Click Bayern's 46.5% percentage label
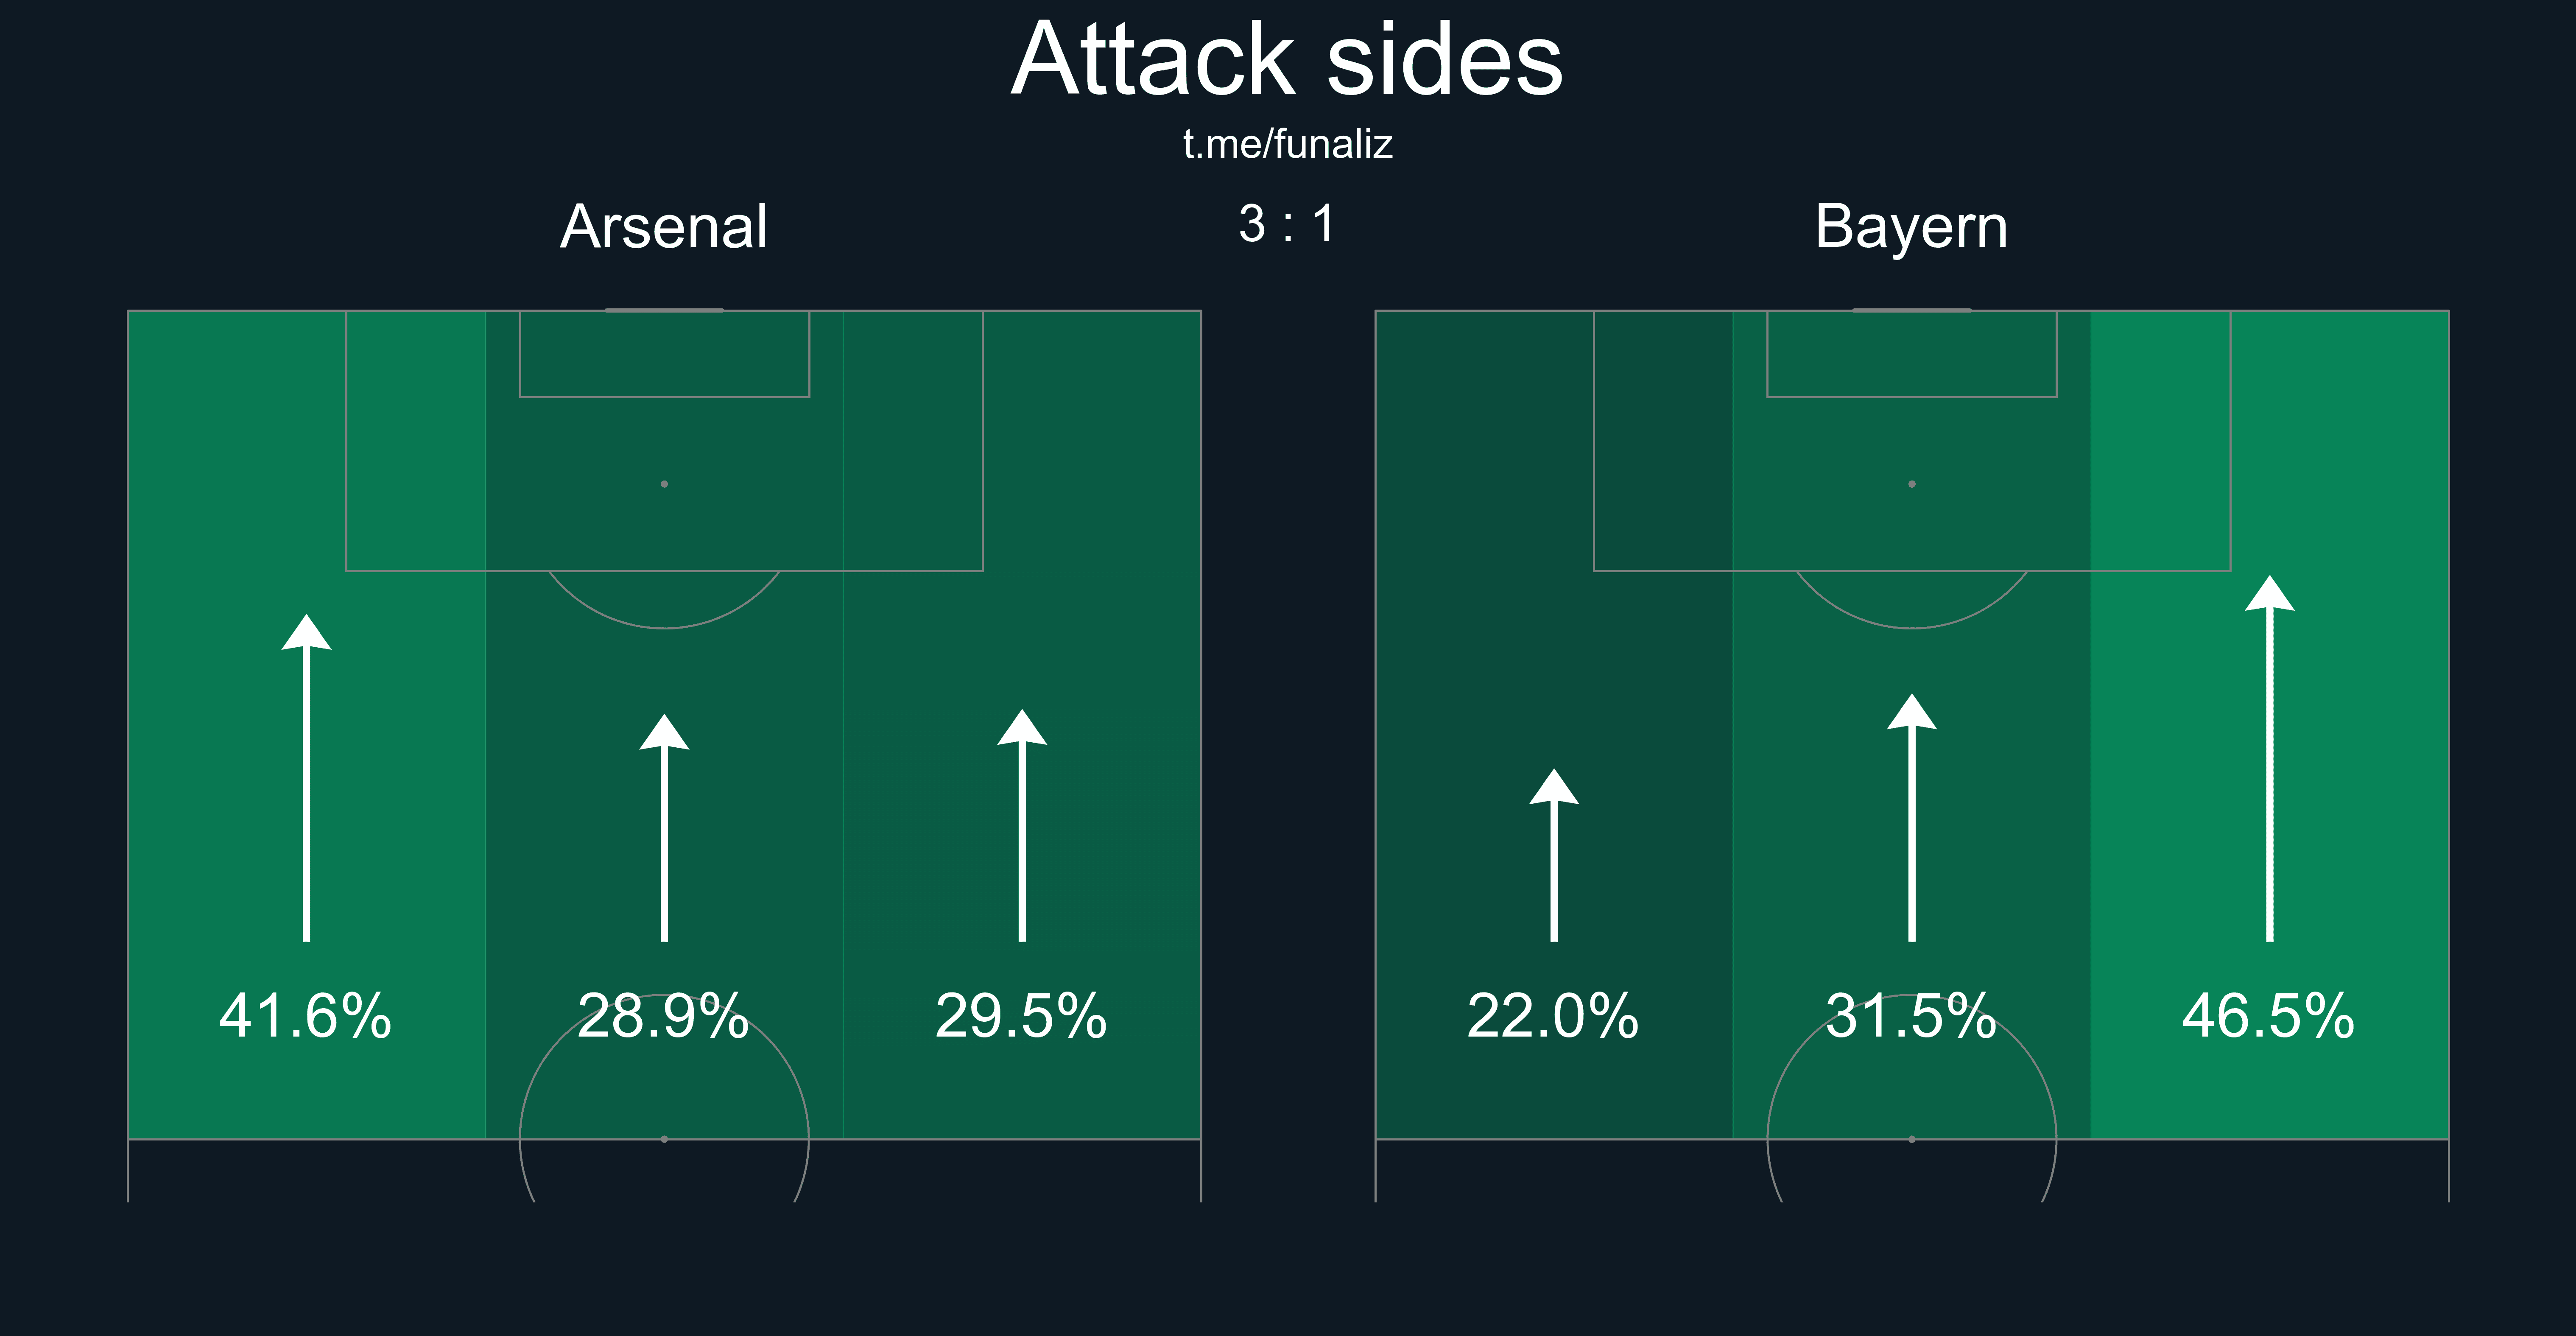The height and width of the screenshot is (1336, 2576). [x=2269, y=1016]
